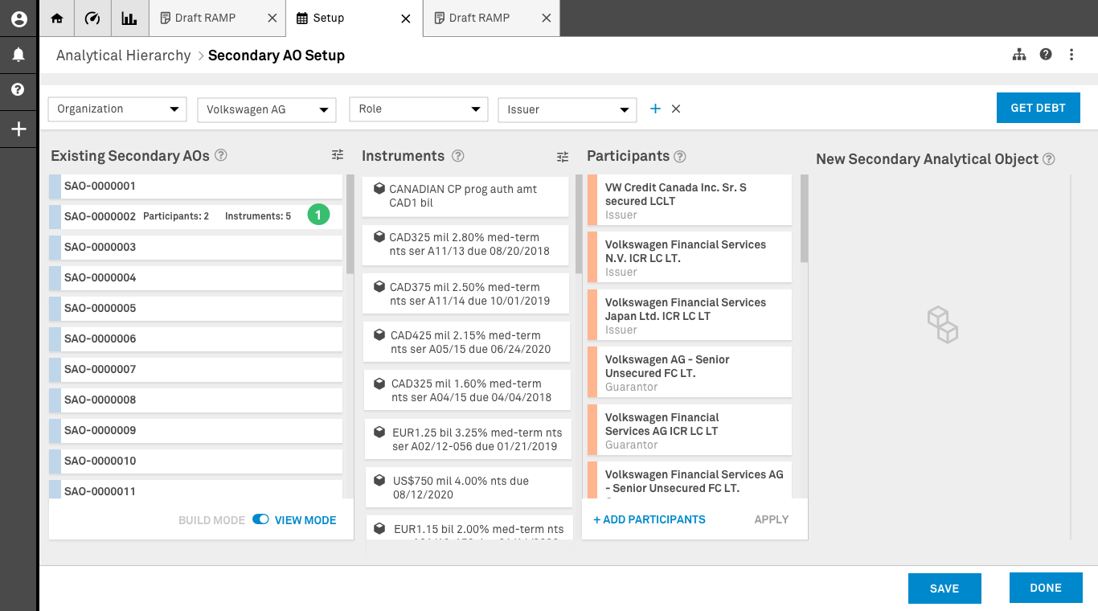This screenshot has height=611, width=1098.
Task: Toggle between Build Mode and View Mode
Action: pos(260,519)
